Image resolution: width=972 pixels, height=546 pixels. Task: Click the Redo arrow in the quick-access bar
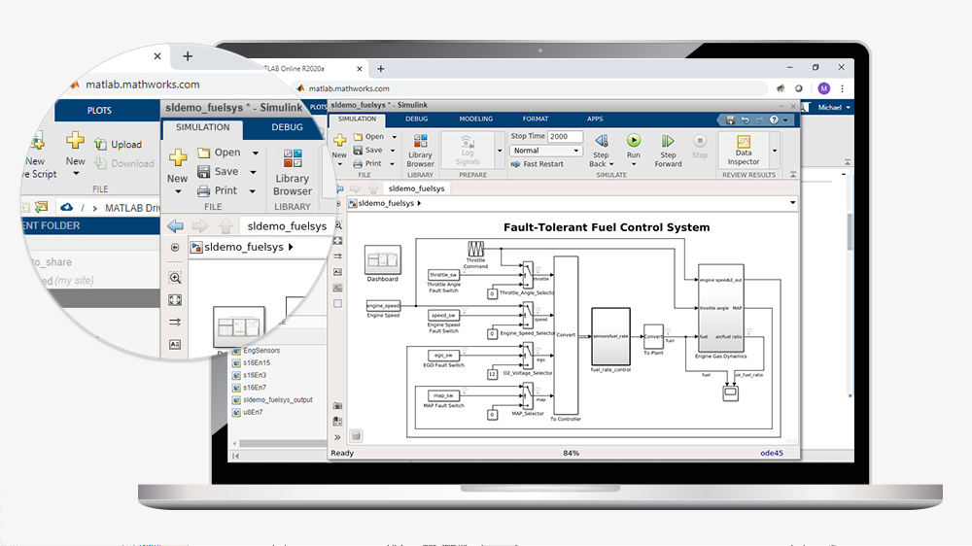click(759, 119)
